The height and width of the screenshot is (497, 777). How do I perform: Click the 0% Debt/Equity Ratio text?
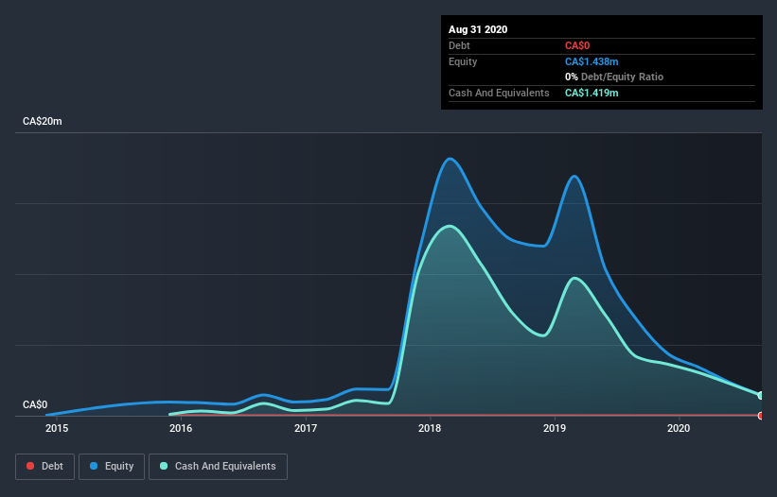pos(614,77)
